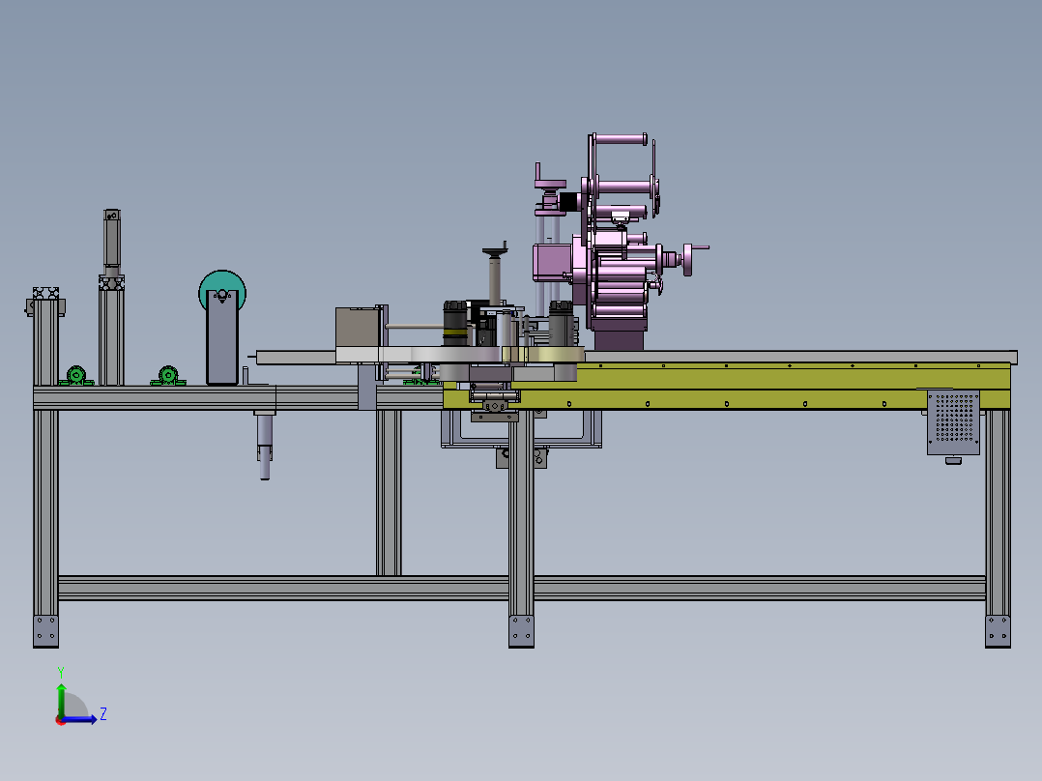The width and height of the screenshot is (1042, 781).
Task: Select the pneumatic cylinder hanging below the table
Action: [265, 444]
